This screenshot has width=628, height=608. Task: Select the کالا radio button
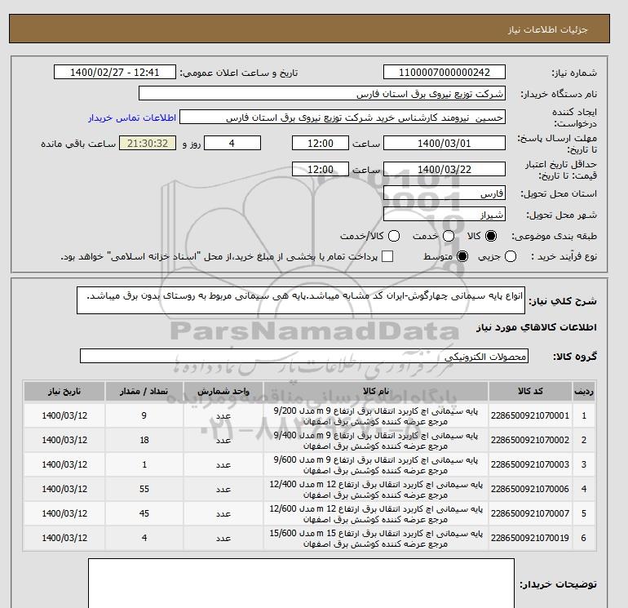point(491,236)
